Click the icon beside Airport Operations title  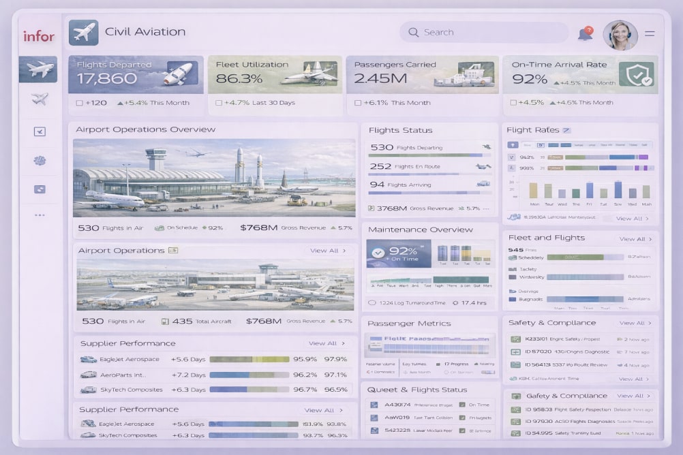(x=173, y=251)
